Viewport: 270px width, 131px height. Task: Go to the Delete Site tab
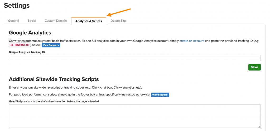[118, 21]
